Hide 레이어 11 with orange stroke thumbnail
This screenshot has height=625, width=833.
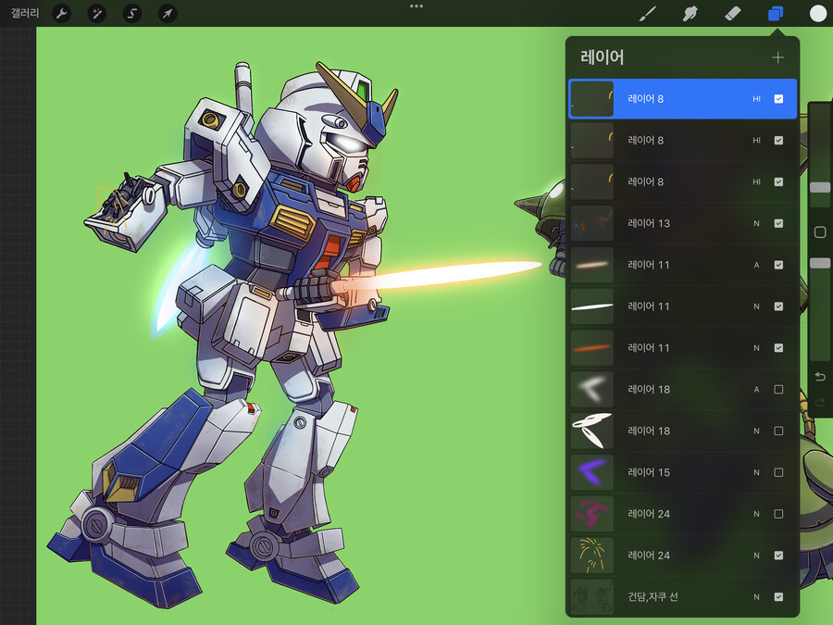[778, 347]
